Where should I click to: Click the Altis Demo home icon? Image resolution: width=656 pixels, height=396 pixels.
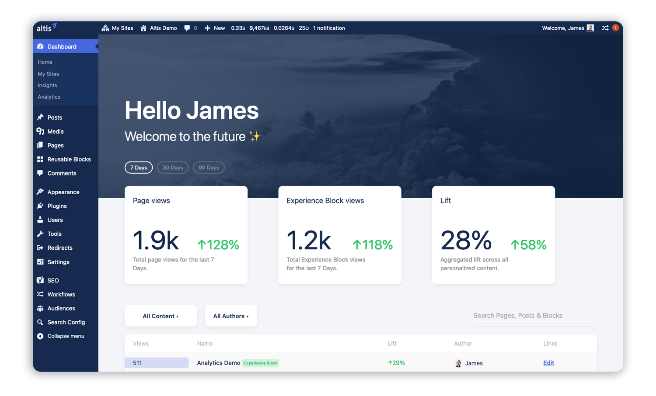coord(143,28)
